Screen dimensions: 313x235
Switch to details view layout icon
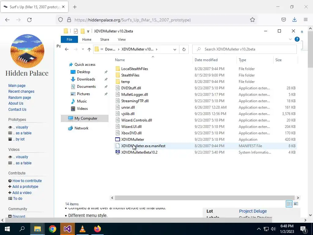tap(289, 204)
